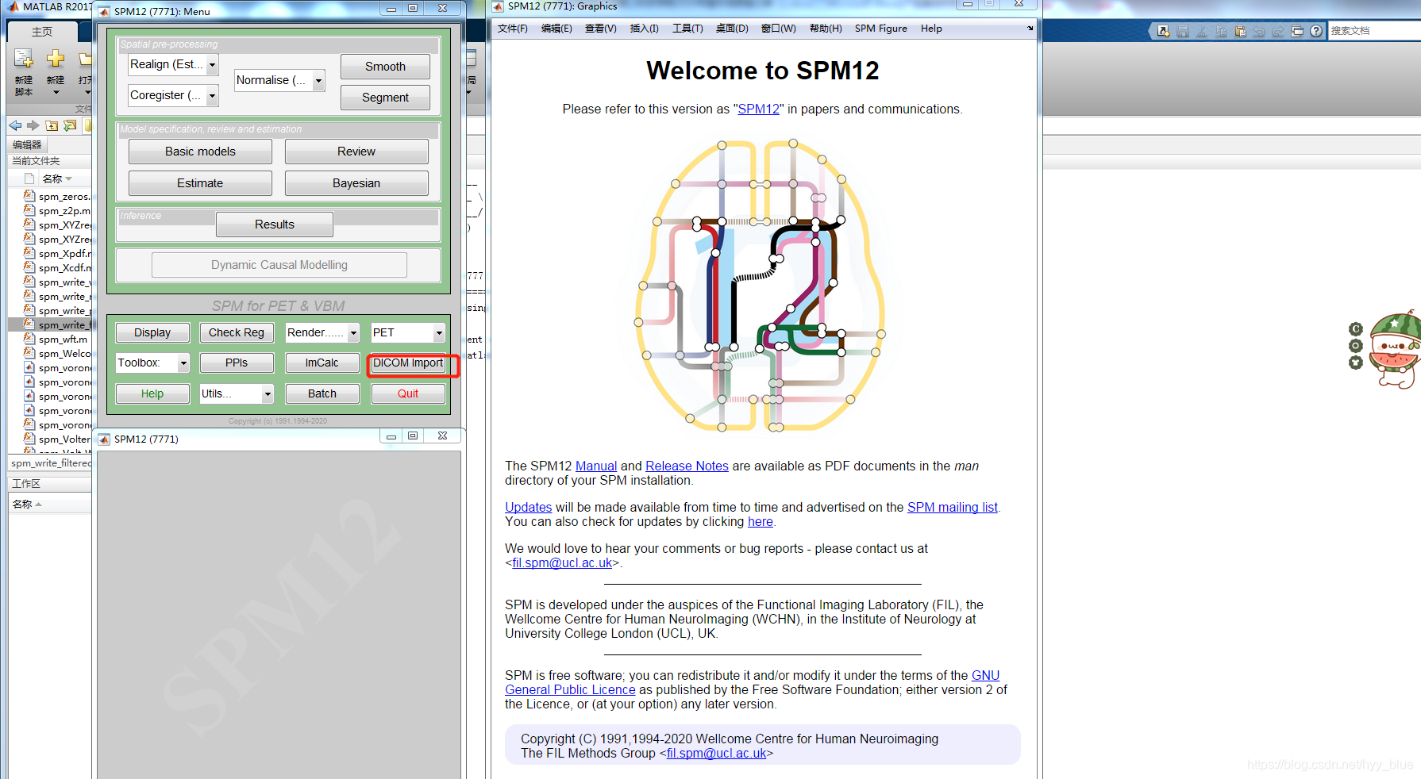Click the DICOM Import button

[x=408, y=363]
